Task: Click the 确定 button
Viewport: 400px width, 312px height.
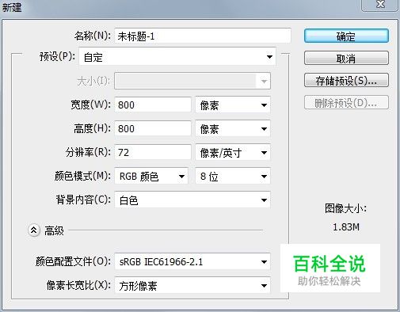Action: pyautogui.click(x=346, y=36)
